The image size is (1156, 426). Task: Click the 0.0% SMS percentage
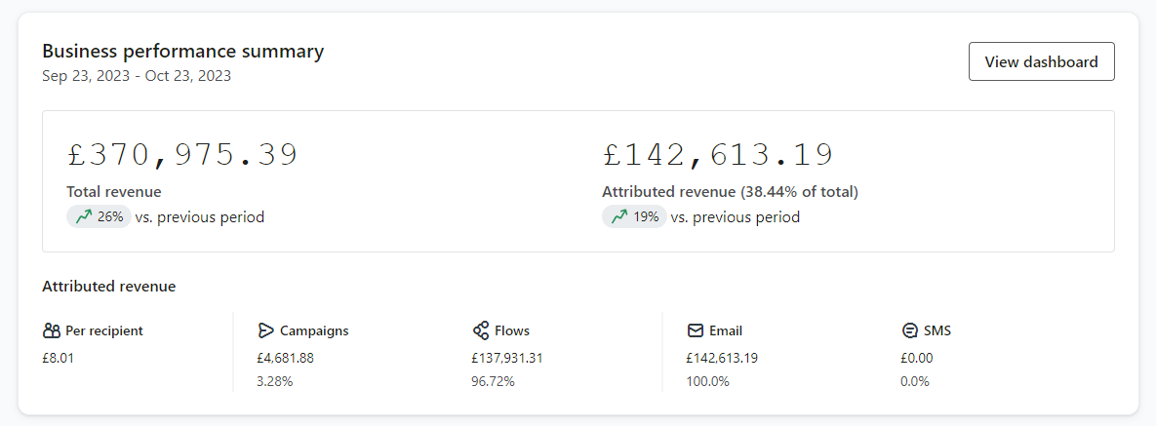[914, 382]
